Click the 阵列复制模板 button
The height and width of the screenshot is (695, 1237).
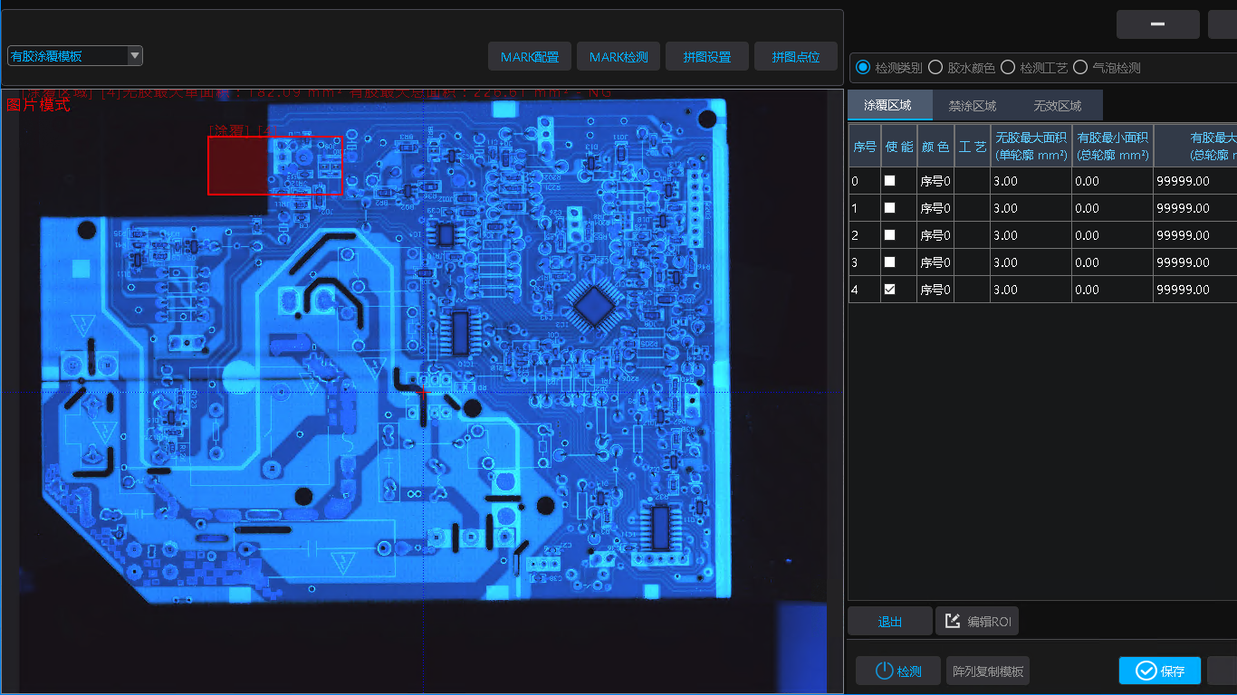(988, 671)
